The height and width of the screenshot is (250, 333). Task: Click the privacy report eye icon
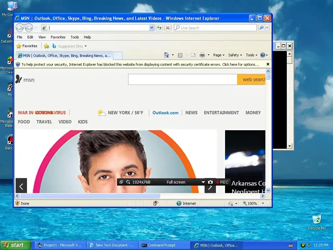coord(155,203)
